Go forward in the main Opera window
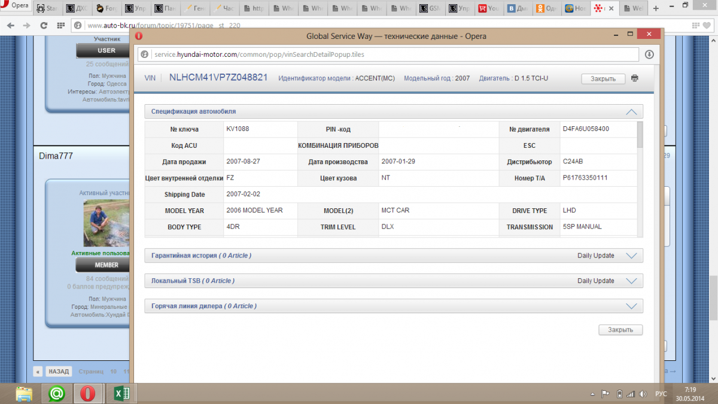The height and width of the screenshot is (404, 718). [x=26, y=26]
